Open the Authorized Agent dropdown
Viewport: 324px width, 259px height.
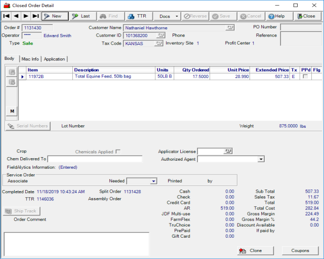coord(261,159)
